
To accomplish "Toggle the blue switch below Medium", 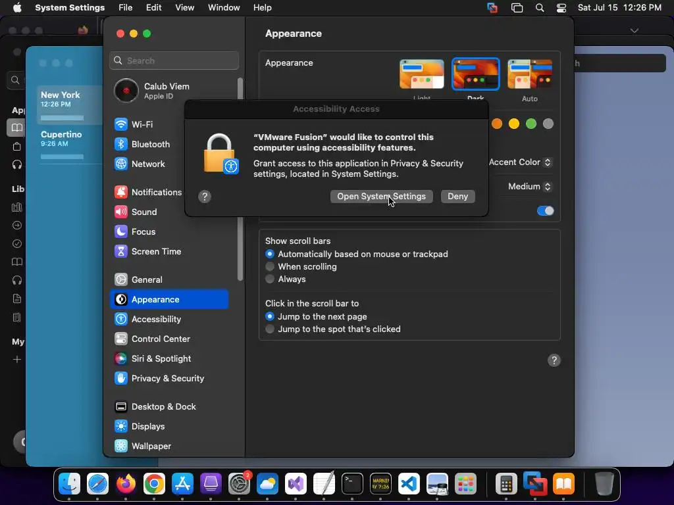I will point(546,211).
